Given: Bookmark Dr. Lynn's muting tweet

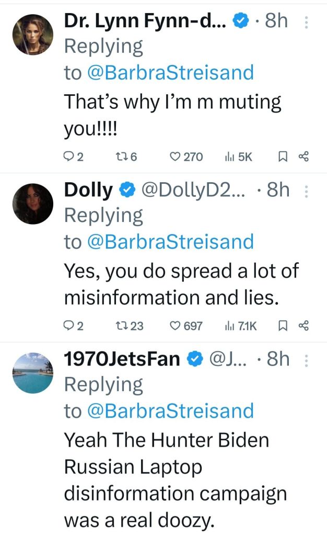Looking at the screenshot, I should 282,156.
